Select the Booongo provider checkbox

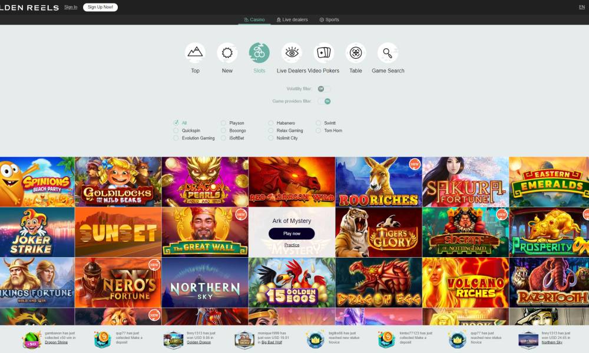(x=223, y=131)
